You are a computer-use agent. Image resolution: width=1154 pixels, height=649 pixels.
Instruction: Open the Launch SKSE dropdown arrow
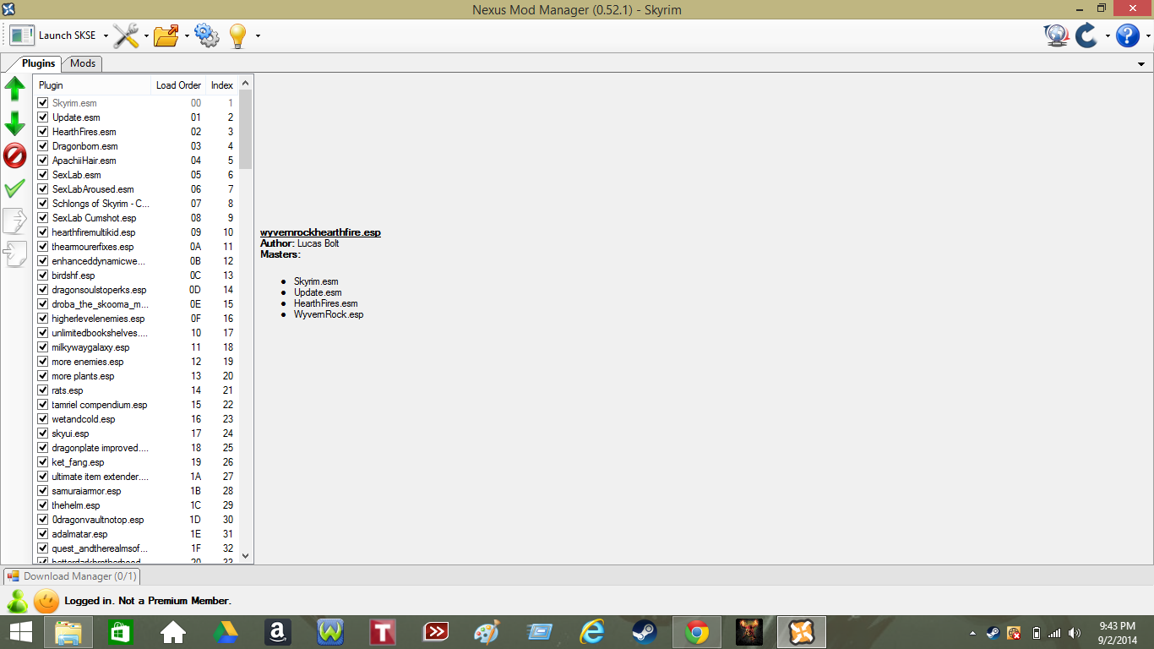tap(106, 36)
